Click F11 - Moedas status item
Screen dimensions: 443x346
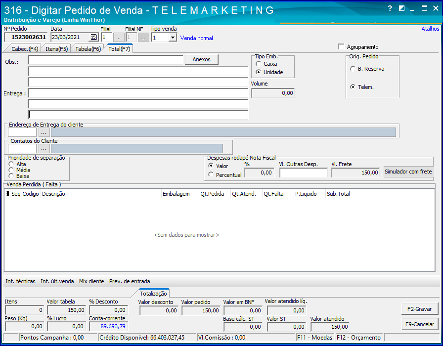[315, 338]
